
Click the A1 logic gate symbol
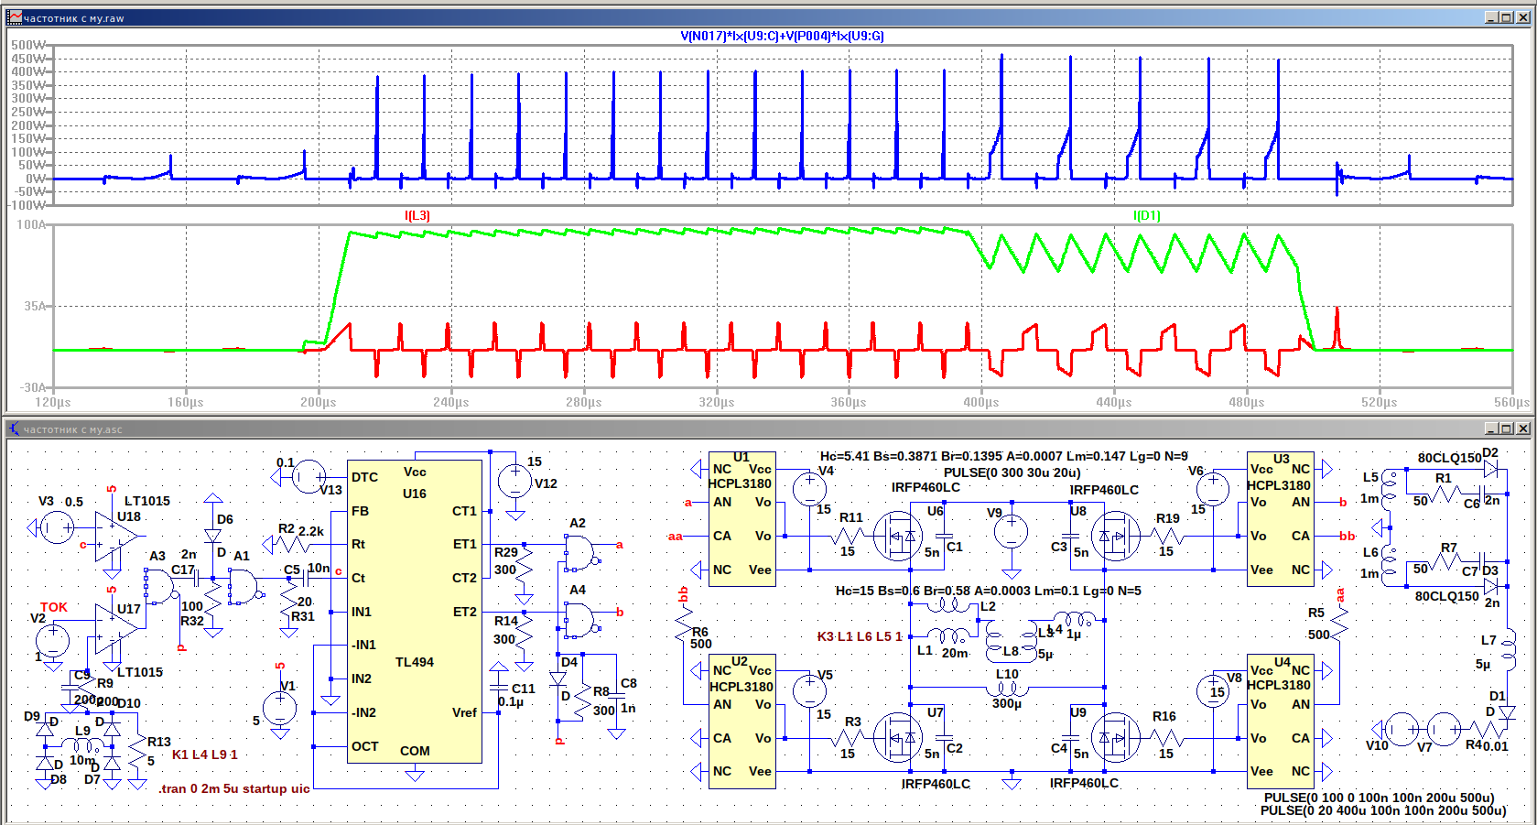pyautogui.click(x=244, y=586)
